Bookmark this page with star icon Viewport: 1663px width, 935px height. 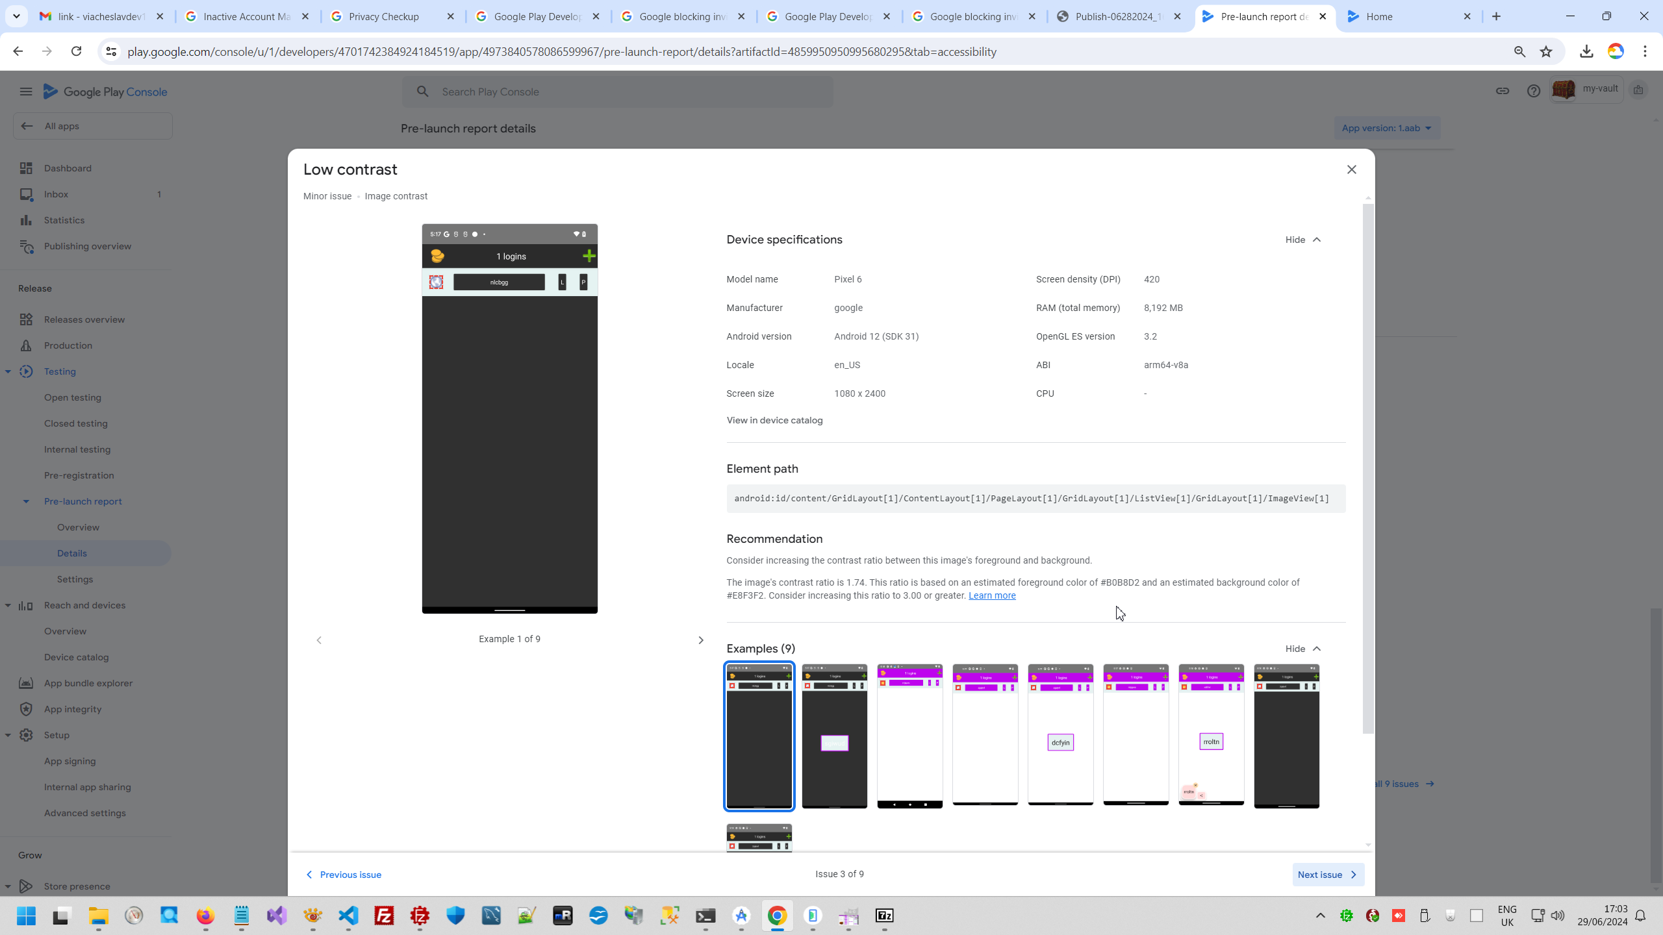(1546, 52)
